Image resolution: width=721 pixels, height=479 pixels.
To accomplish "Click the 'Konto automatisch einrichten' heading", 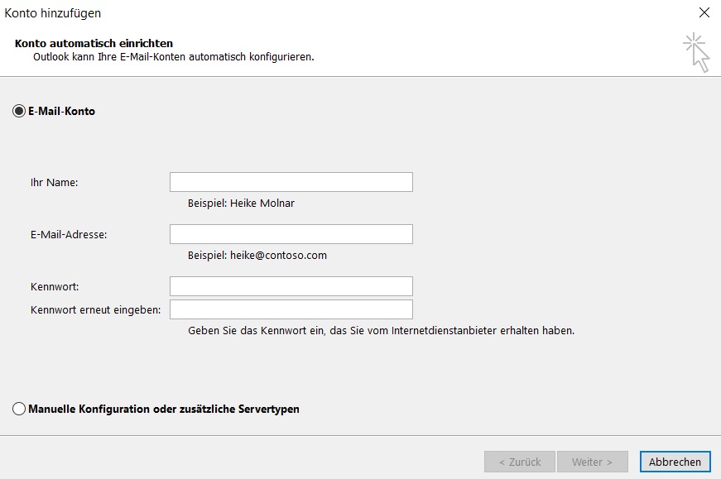I will (x=94, y=43).
